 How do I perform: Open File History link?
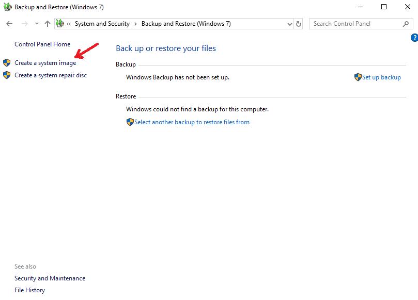[x=29, y=290]
